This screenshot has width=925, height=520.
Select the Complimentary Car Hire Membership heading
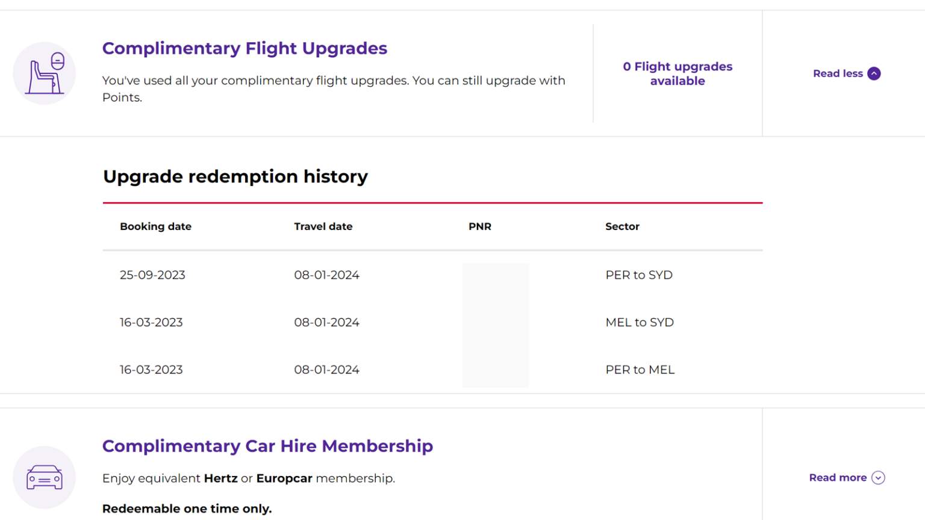pos(268,447)
